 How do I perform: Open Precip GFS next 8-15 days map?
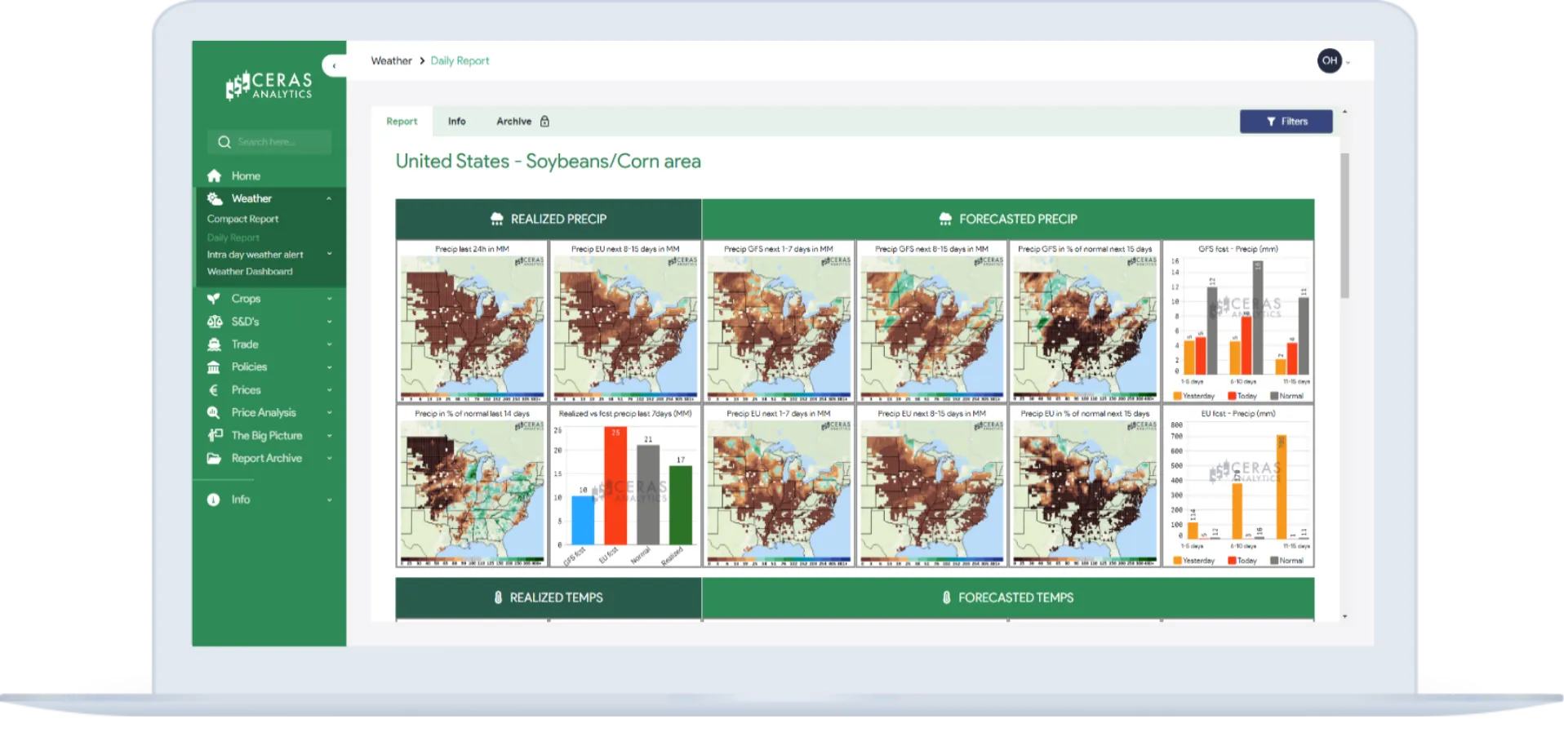click(931, 322)
